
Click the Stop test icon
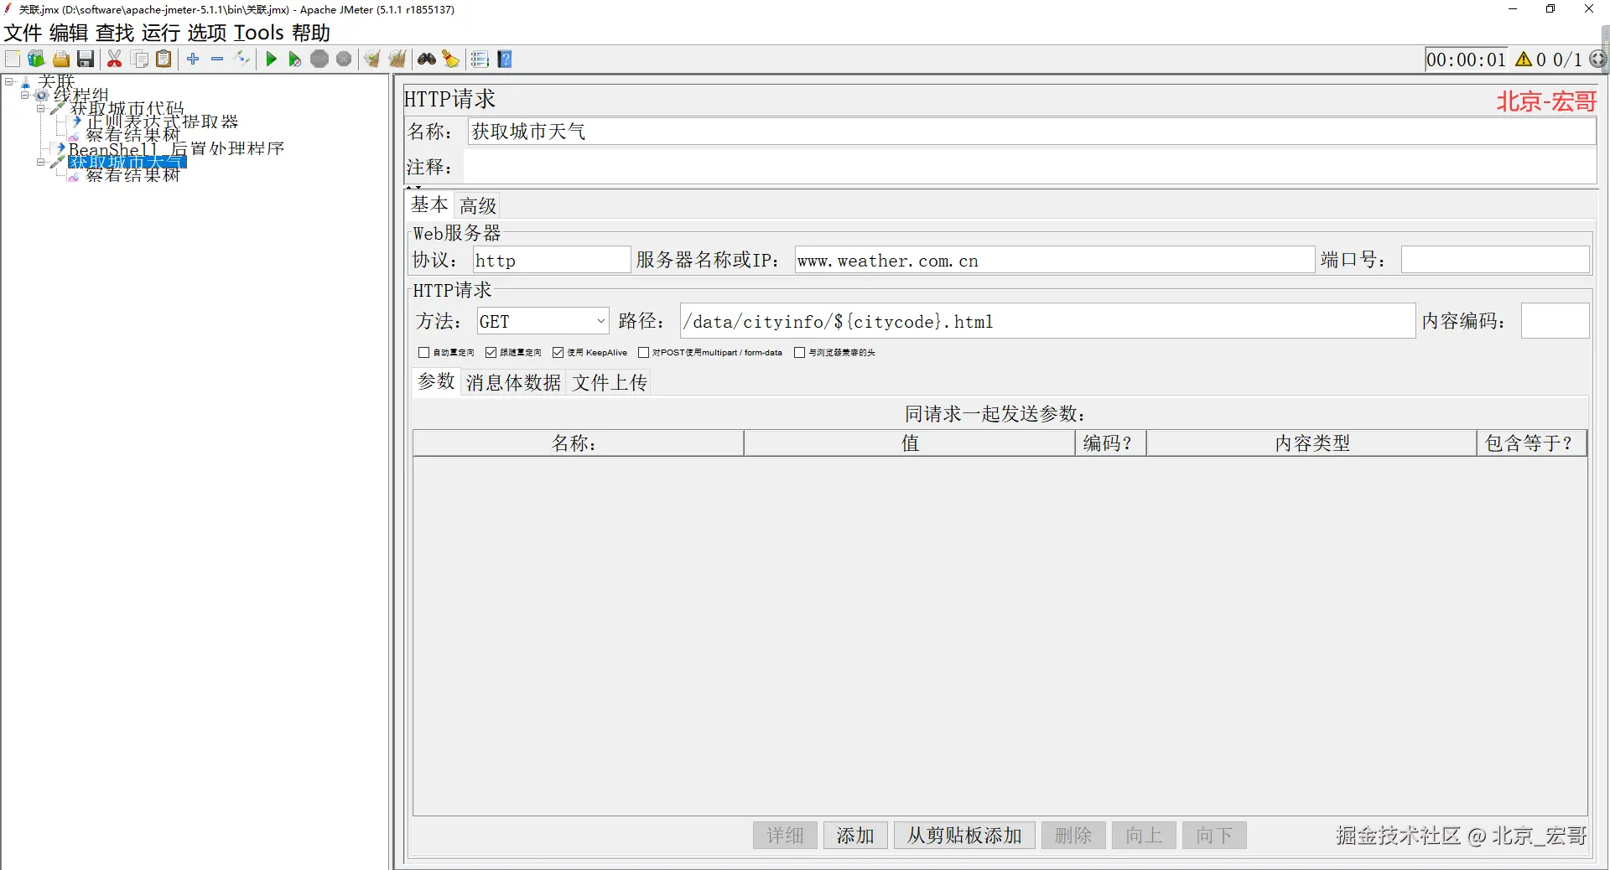tap(319, 59)
